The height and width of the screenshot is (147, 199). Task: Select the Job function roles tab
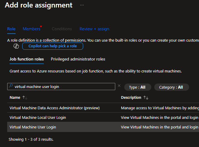coord(27,59)
